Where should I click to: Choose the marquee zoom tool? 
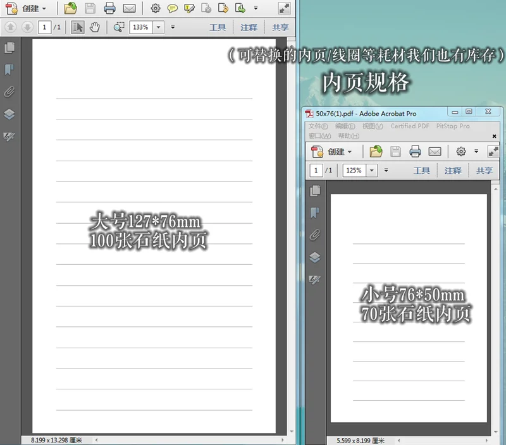point(119,27)
